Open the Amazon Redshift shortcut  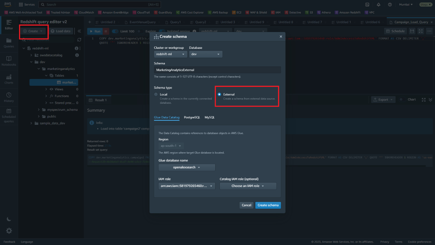[x=348, y=13]
